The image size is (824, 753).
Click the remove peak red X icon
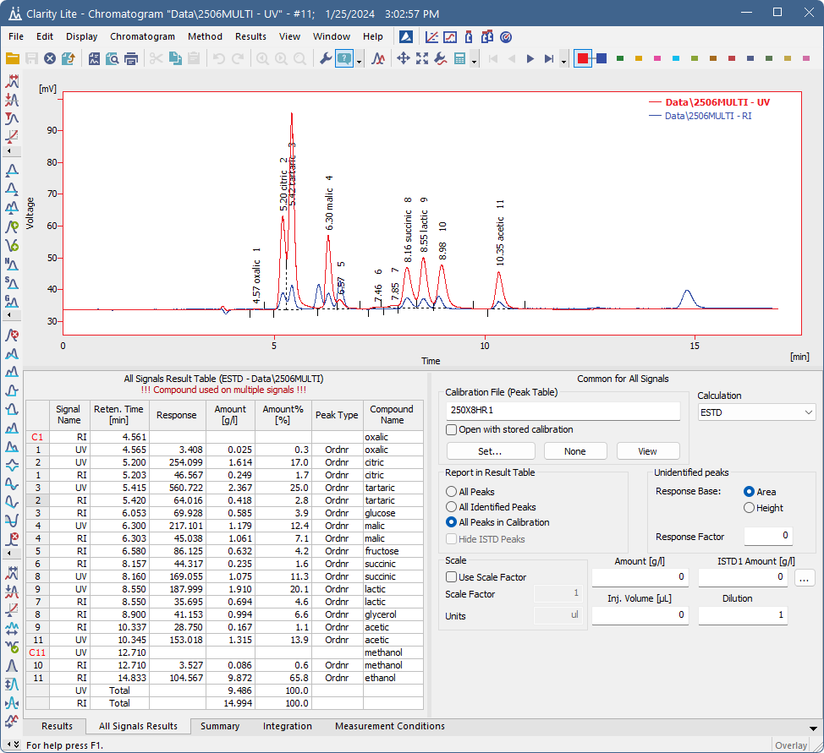(x=12, y=336)
